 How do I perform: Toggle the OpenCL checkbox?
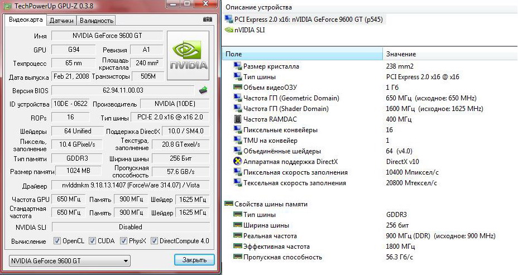tap(57, 240)
